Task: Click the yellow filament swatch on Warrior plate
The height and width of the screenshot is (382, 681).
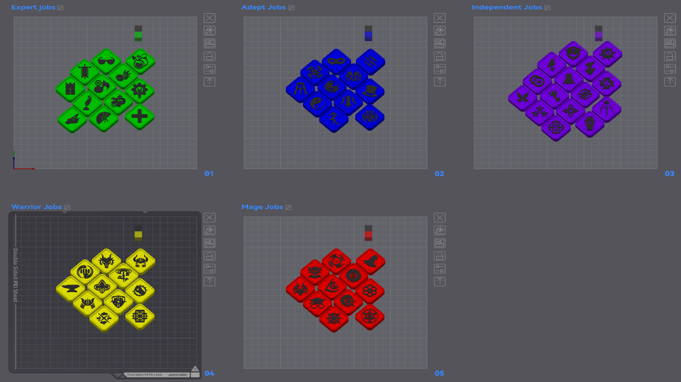Action: tap(138, 234)
